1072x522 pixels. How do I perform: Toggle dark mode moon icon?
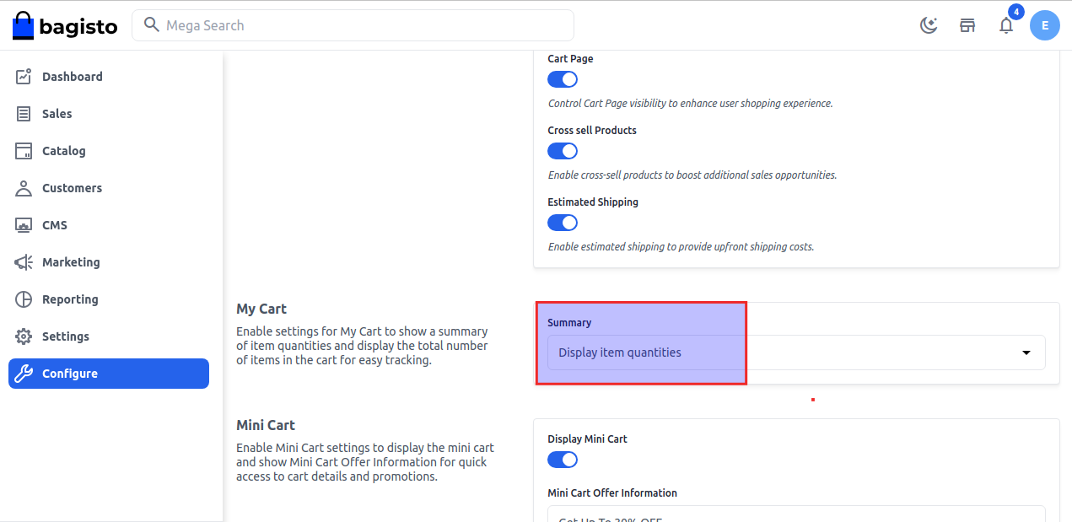(929, 25)
